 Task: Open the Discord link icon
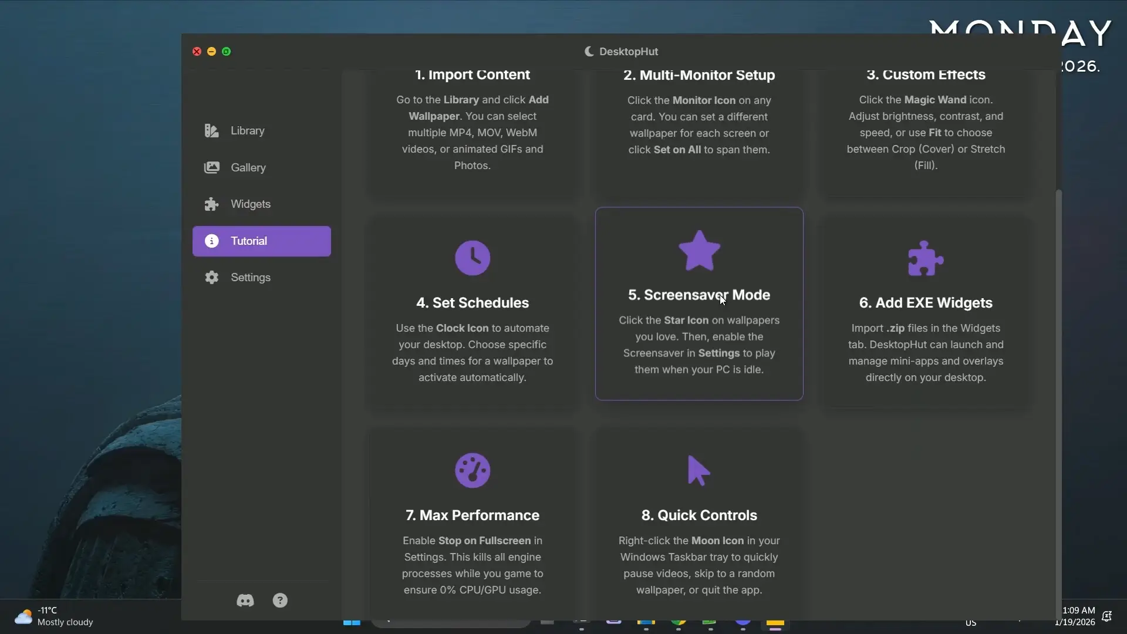pyautogui.click(x=245, y=601)
